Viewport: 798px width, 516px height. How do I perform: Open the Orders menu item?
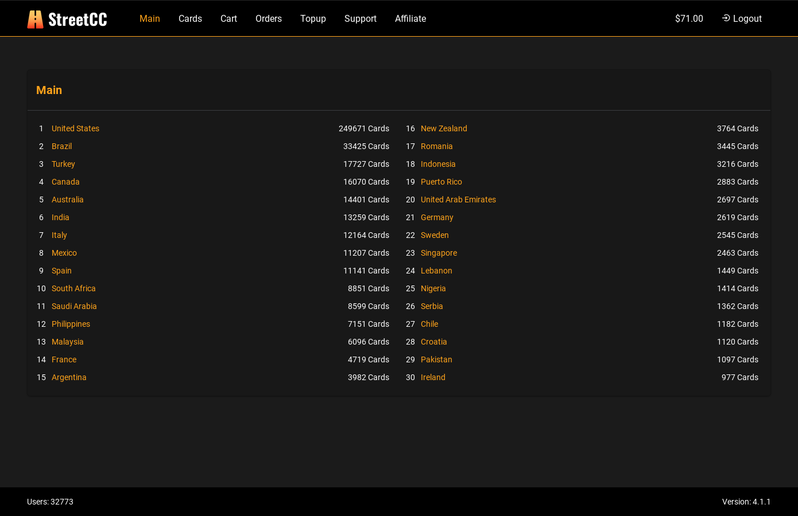click(x=269, y=18)
